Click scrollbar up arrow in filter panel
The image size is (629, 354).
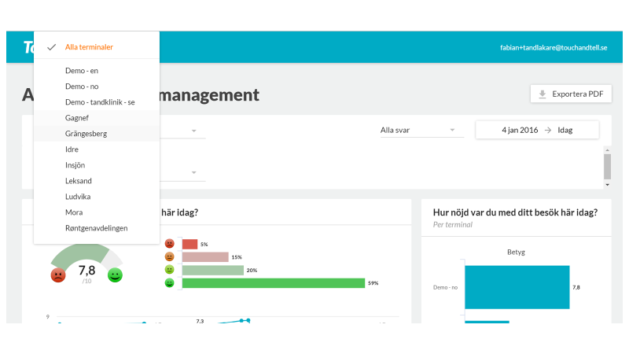click(x=607, y=149)
